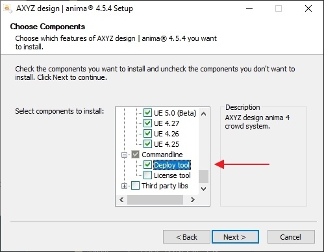Viewport: 324px width, 252px height.
Task: Select the Commandline tree item label
Action: [x=162, y=155]
